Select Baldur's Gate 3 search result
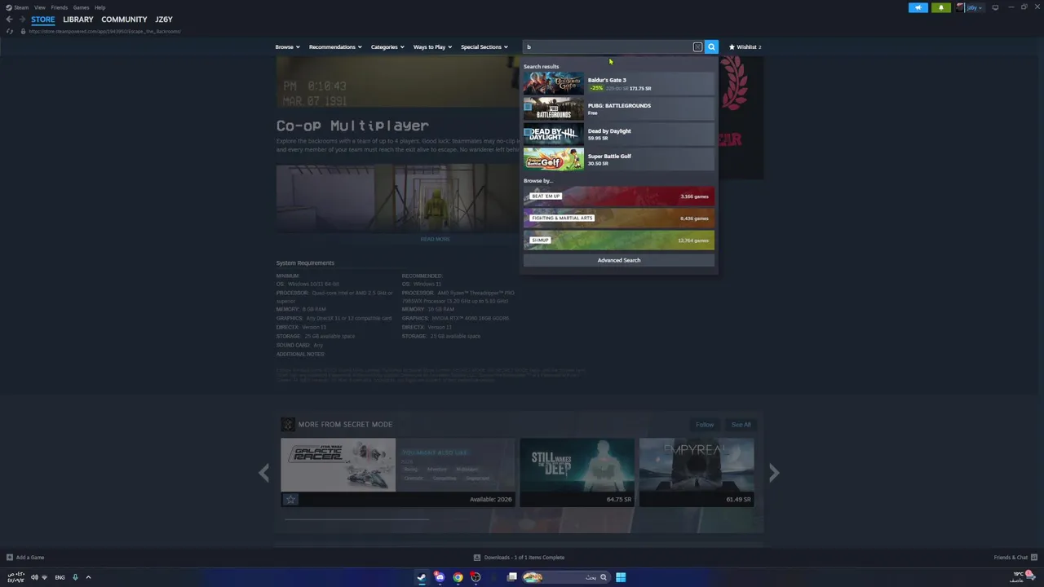1044x587 pixels. [619, 83]
